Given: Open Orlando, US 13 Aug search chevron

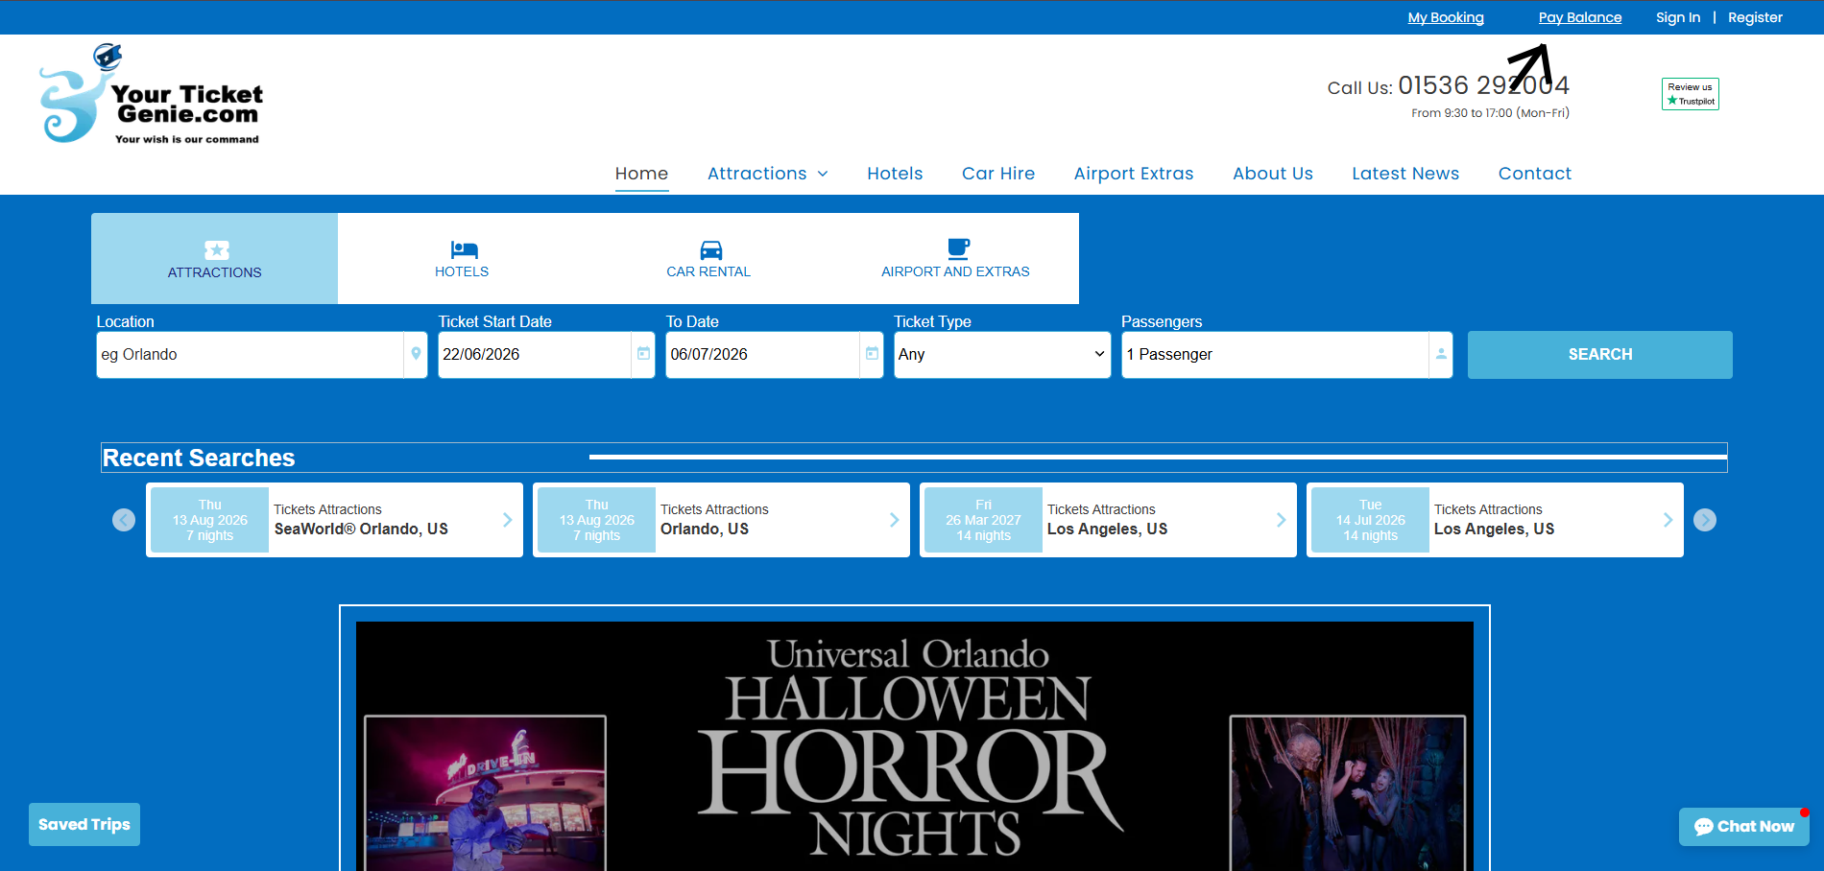Looking at the screenshot, I should click(894, 520).
